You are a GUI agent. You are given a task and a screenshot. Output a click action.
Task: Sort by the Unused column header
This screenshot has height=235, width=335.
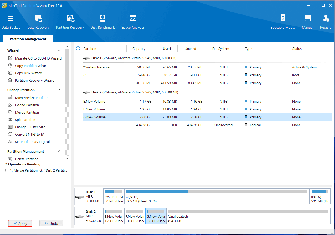(190, 49)
